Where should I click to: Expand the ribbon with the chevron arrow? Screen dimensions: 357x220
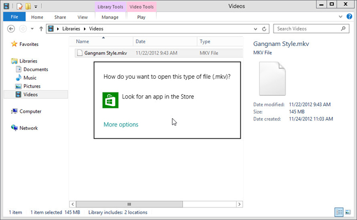click(341, 16)
